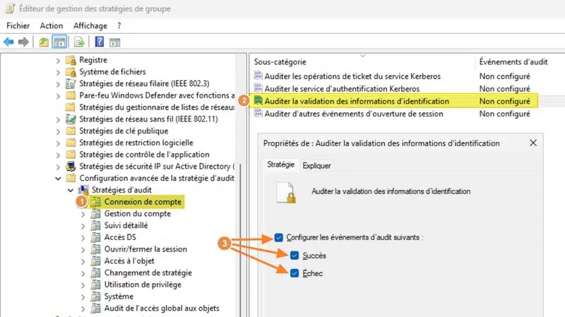Screen dimensions: 565x317
Task: Click the Back arrow toolbar icon
Action: tap(8, 42)
